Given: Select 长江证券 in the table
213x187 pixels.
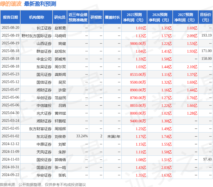Looking at the screenshot, I should [44, 28].
